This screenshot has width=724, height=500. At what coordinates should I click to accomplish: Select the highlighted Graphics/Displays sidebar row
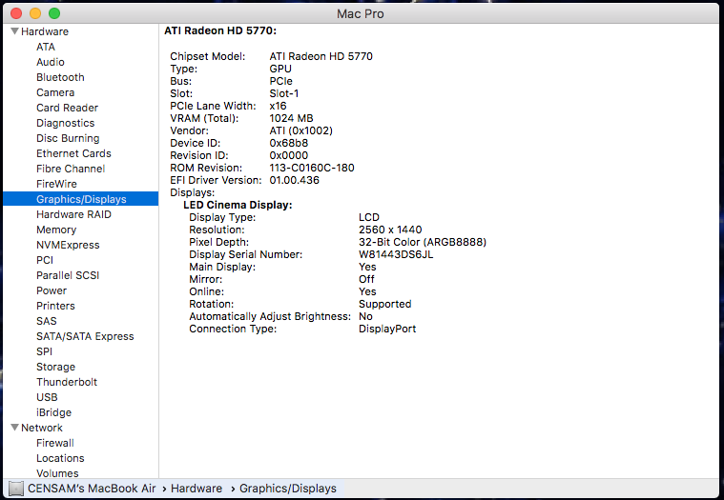(x=81, y=199)
